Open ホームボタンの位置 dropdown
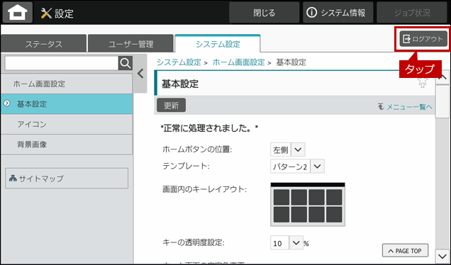 pos(288,150)
